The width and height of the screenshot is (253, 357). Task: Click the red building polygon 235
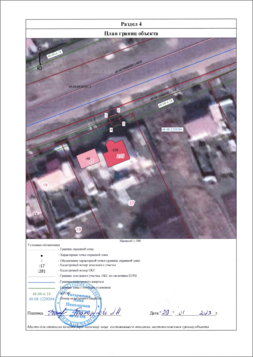click(115, 154)
